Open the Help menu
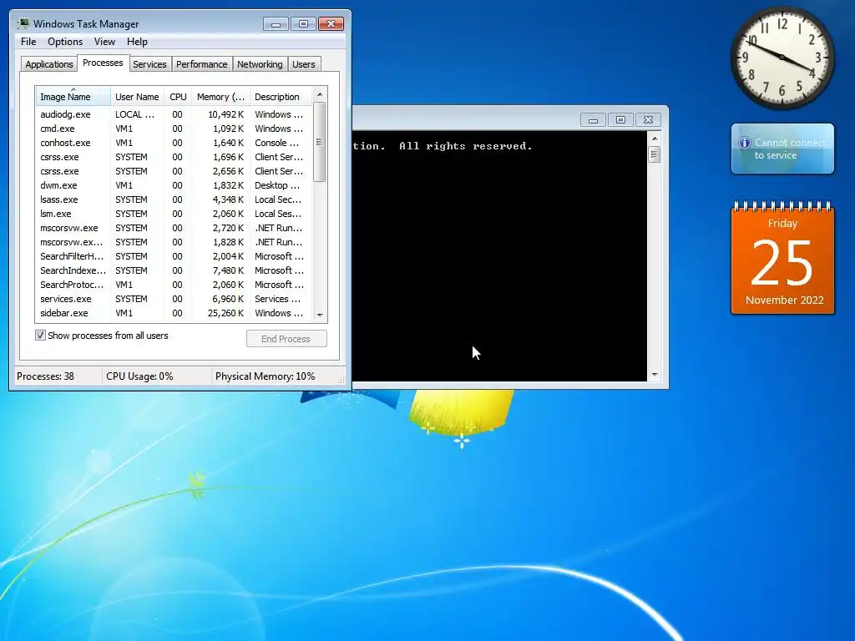The height and width of the screenshot is (641, 855). click(x=137, y=42)
